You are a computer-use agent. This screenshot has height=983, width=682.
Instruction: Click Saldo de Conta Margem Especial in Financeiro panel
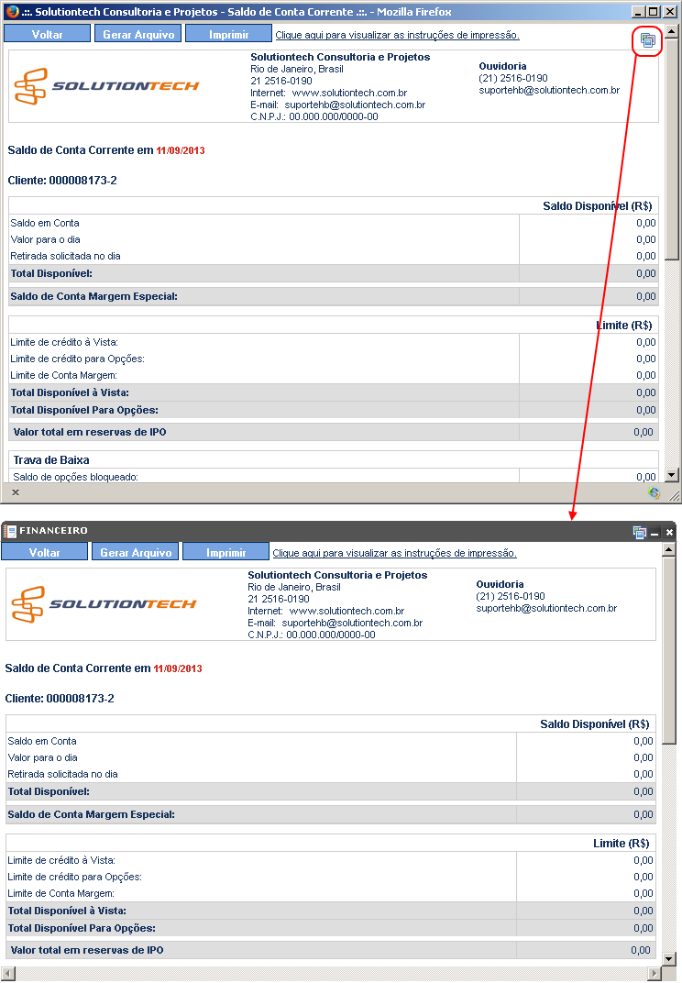92,814
